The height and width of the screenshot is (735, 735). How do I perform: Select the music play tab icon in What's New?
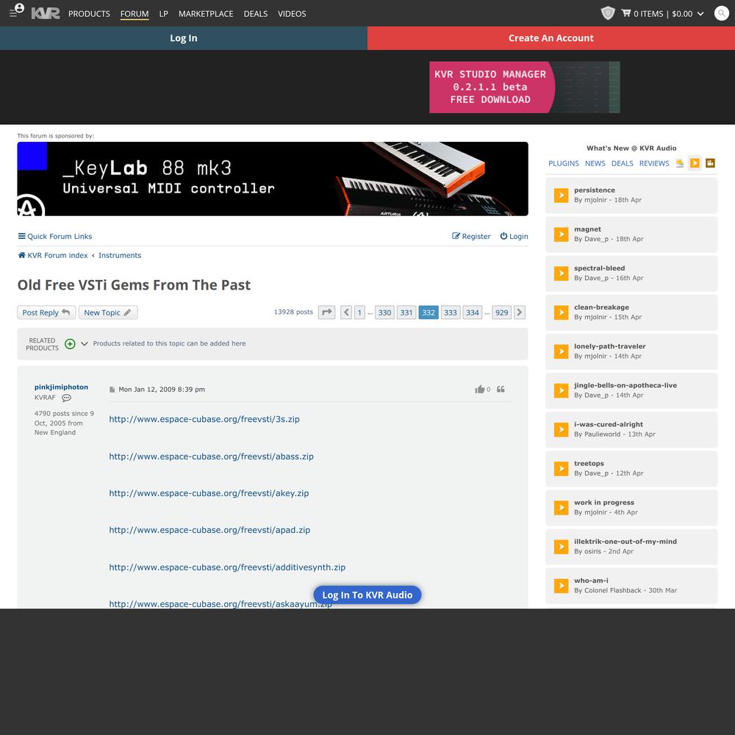[695, 163]
